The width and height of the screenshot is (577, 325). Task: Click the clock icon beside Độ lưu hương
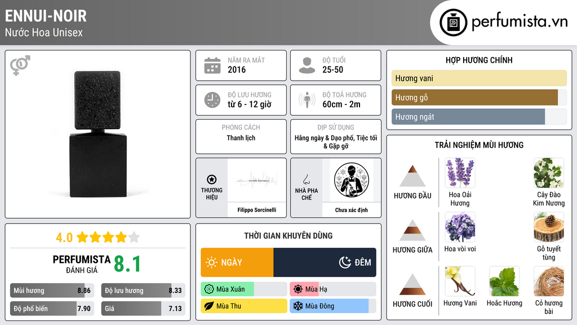click(x=212, y=100)
